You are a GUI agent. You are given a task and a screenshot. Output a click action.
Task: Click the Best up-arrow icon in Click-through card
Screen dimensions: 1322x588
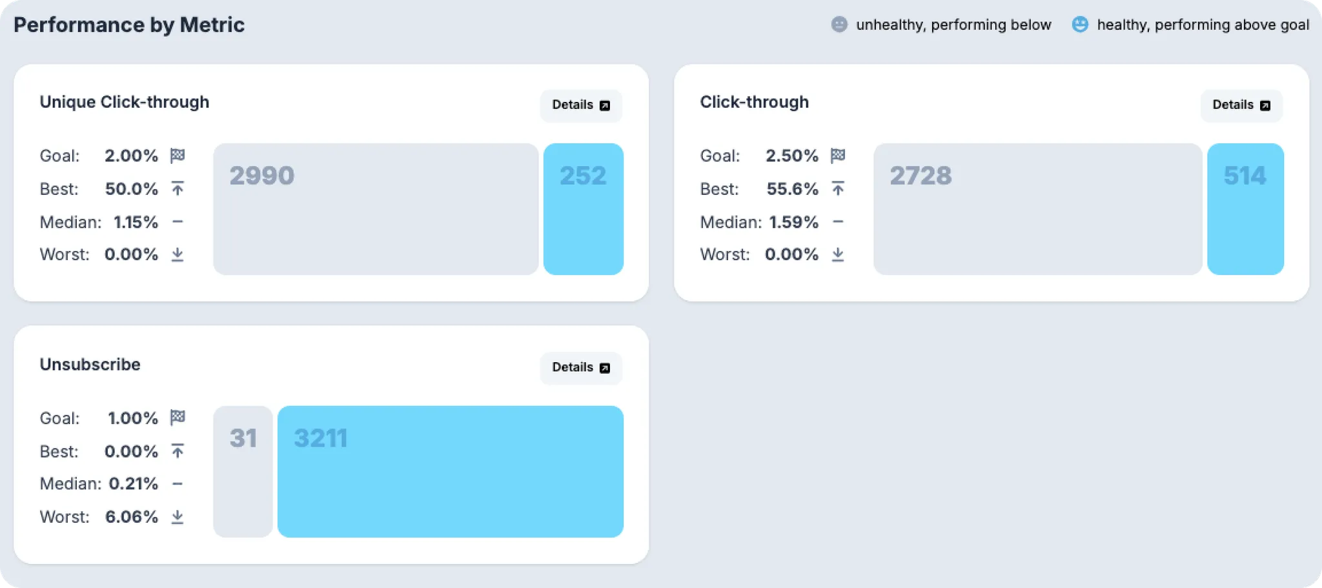tap(838, 188)
